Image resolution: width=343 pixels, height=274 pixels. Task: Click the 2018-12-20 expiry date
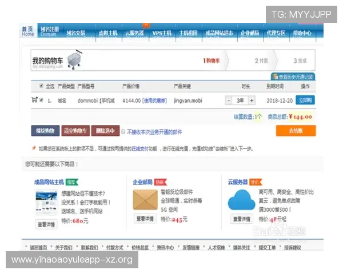(280, 100)
